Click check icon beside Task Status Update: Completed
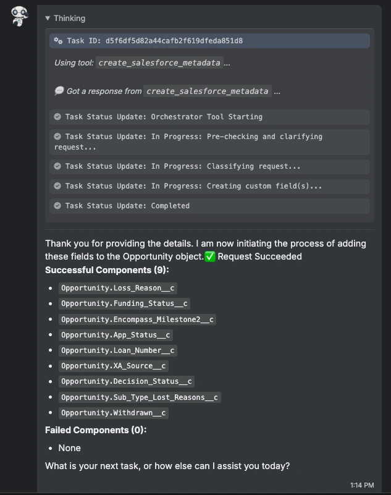This screenshot has height=495, width=391. click(x=57, y=206)
